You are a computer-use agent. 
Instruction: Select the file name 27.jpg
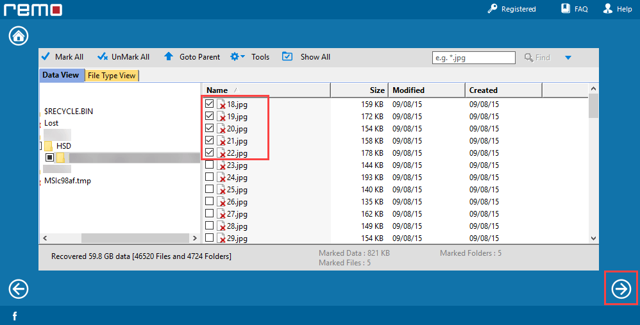237,214
